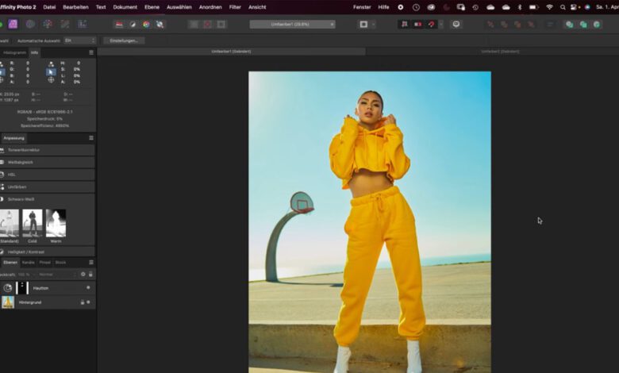Toggle the snapping magnet icon
This screenshot has height=373, width=619.
click(431, 25)
